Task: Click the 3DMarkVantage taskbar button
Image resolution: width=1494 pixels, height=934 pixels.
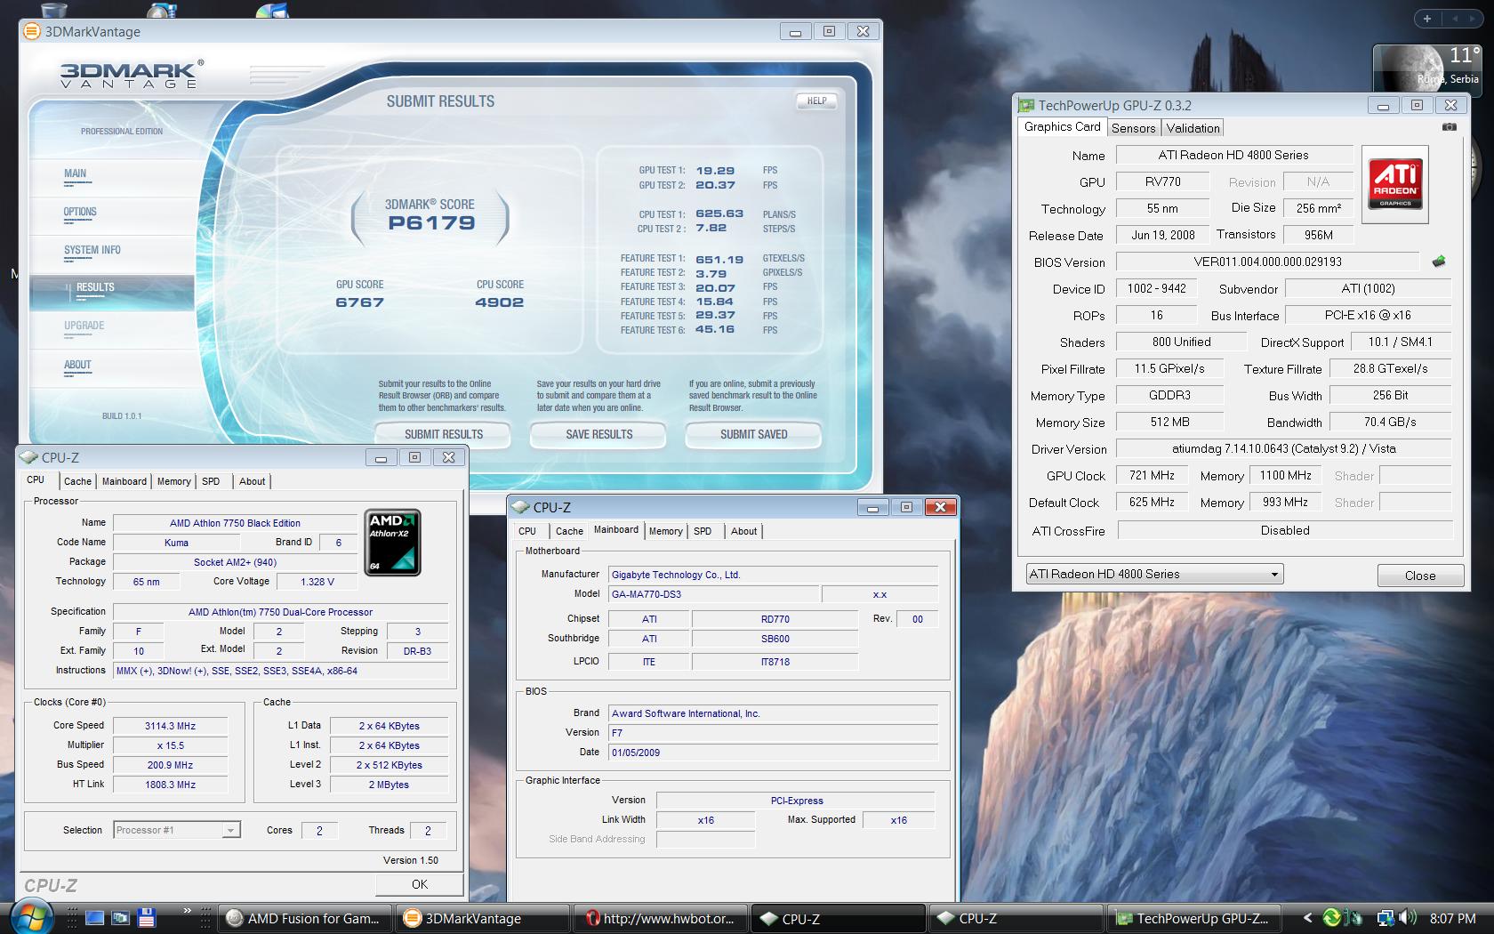Action: [483, 919]
